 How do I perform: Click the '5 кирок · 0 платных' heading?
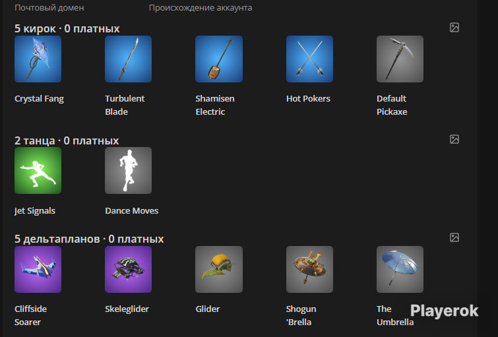pos(67,28)
